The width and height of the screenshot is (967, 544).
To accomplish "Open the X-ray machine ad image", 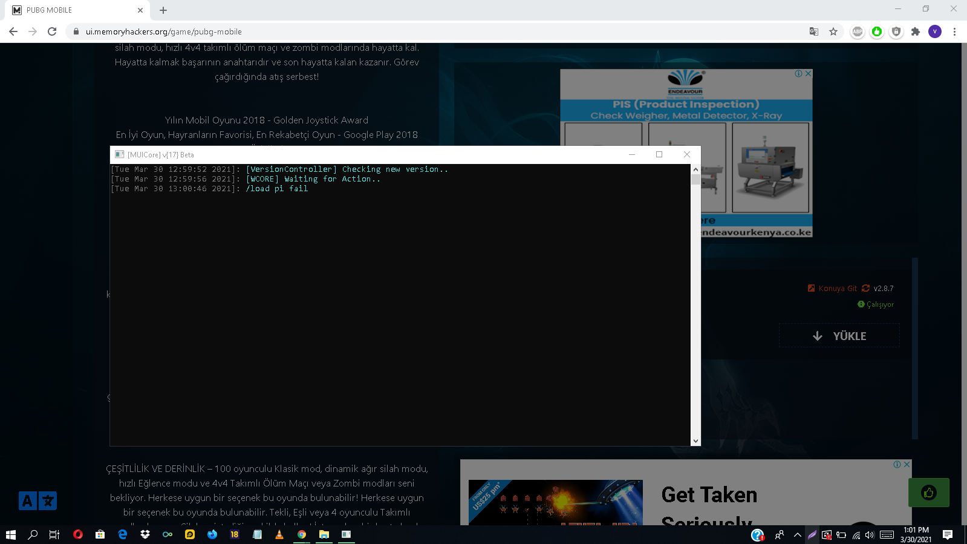I will point(770,167).
